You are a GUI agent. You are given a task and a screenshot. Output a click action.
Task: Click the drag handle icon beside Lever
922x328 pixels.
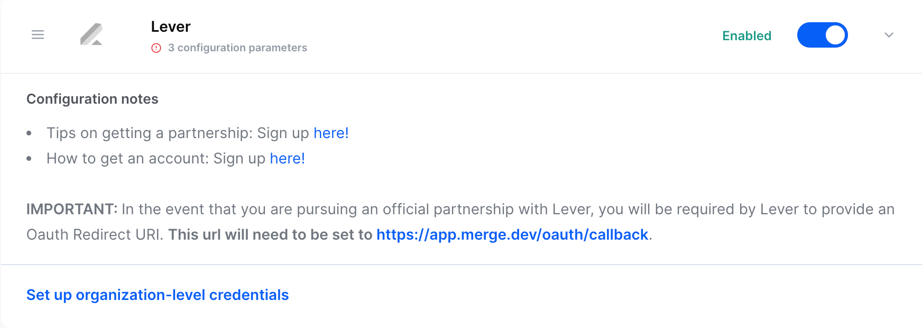tap(38, 35)
